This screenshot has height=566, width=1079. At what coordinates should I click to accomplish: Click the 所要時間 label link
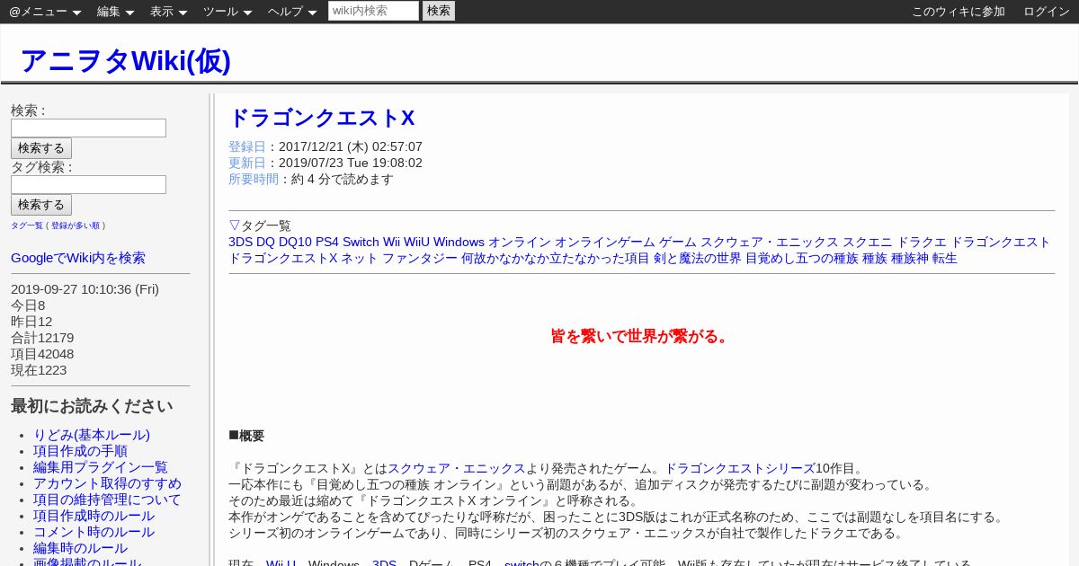(x=254, y=179)
